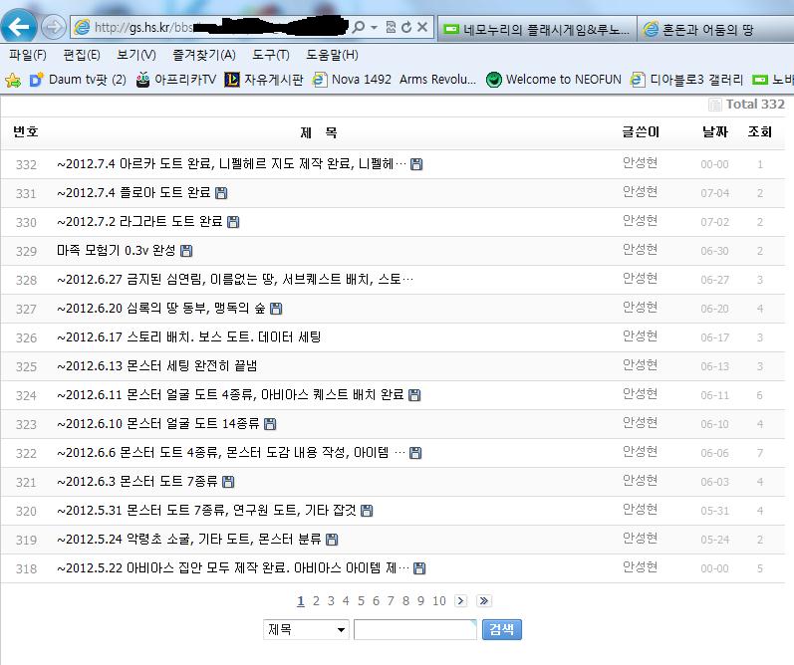Screen dimensions: 794x665
Task: Open the 도움말(H) menu
Action: [332, 55]
